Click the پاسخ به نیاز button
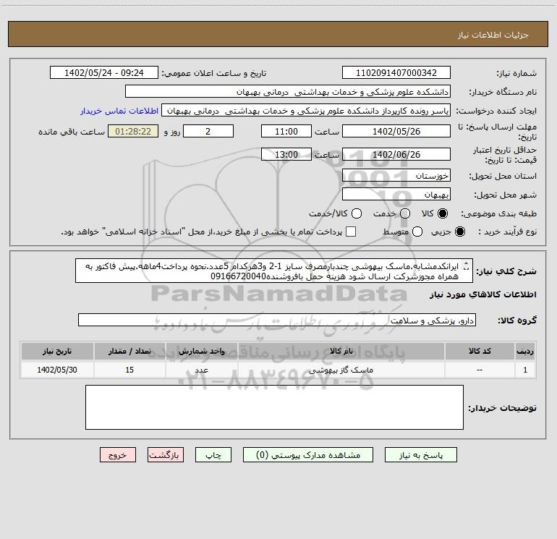Viewport: 557px width, 539px height. [421, 455]
